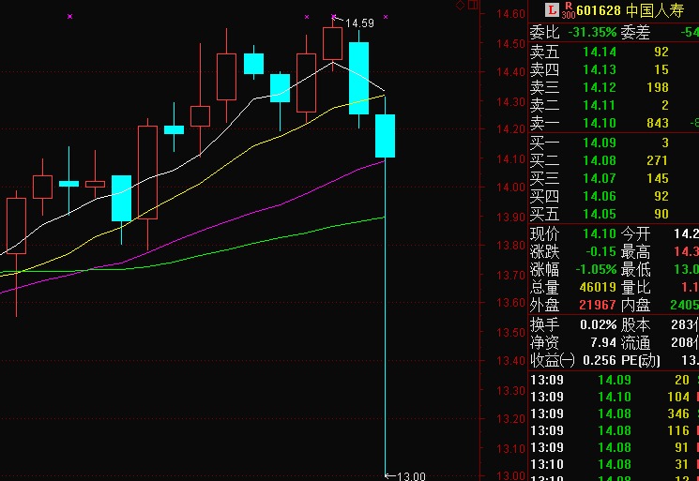Click the 14.59 high price label

pos(359,23)
